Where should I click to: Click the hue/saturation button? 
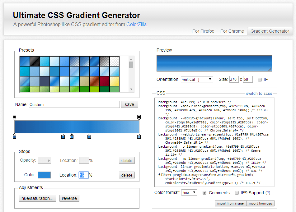pos(37,198)
